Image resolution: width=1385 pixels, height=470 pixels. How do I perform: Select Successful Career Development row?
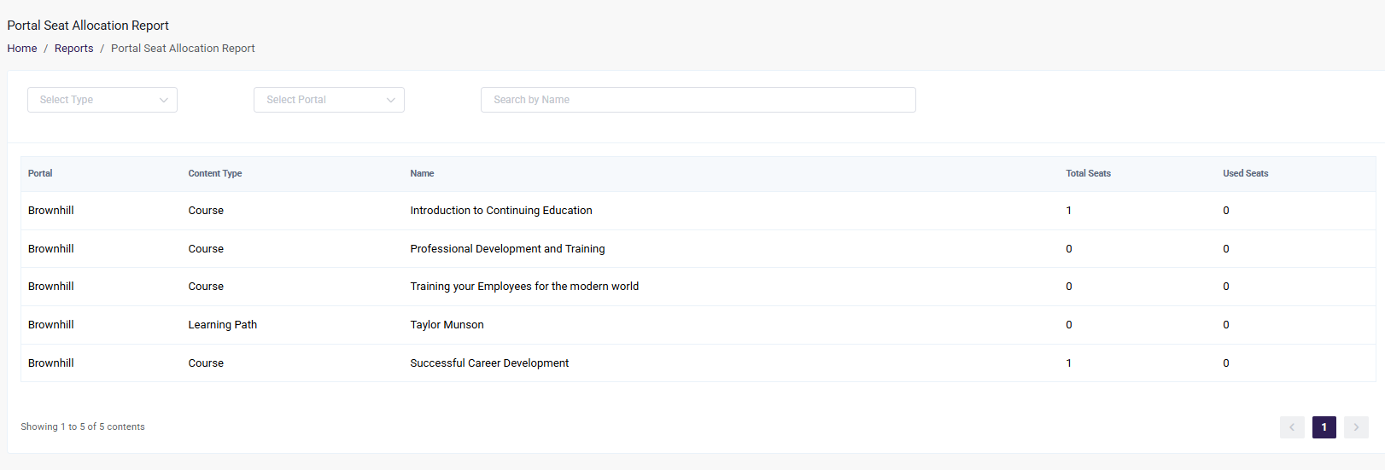point(698,363)
